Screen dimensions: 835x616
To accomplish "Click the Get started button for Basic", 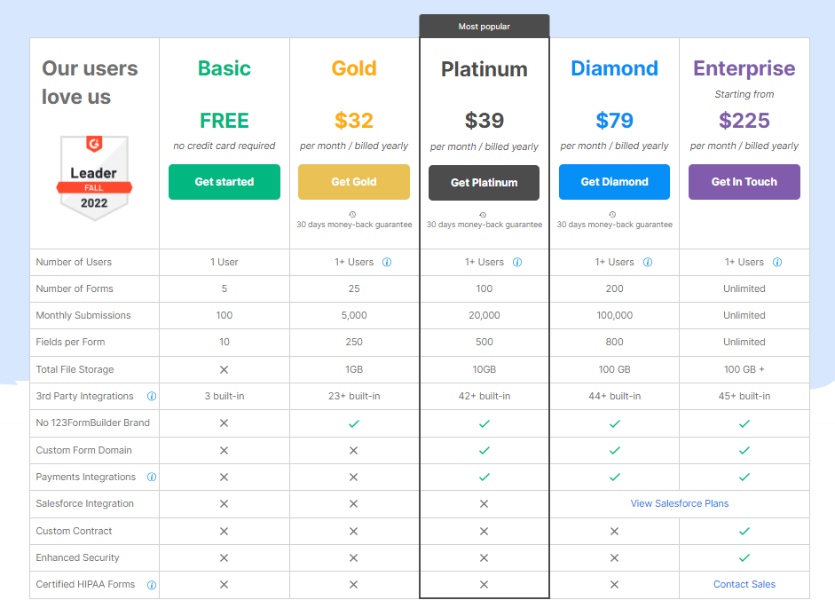I will coord(224,181).
